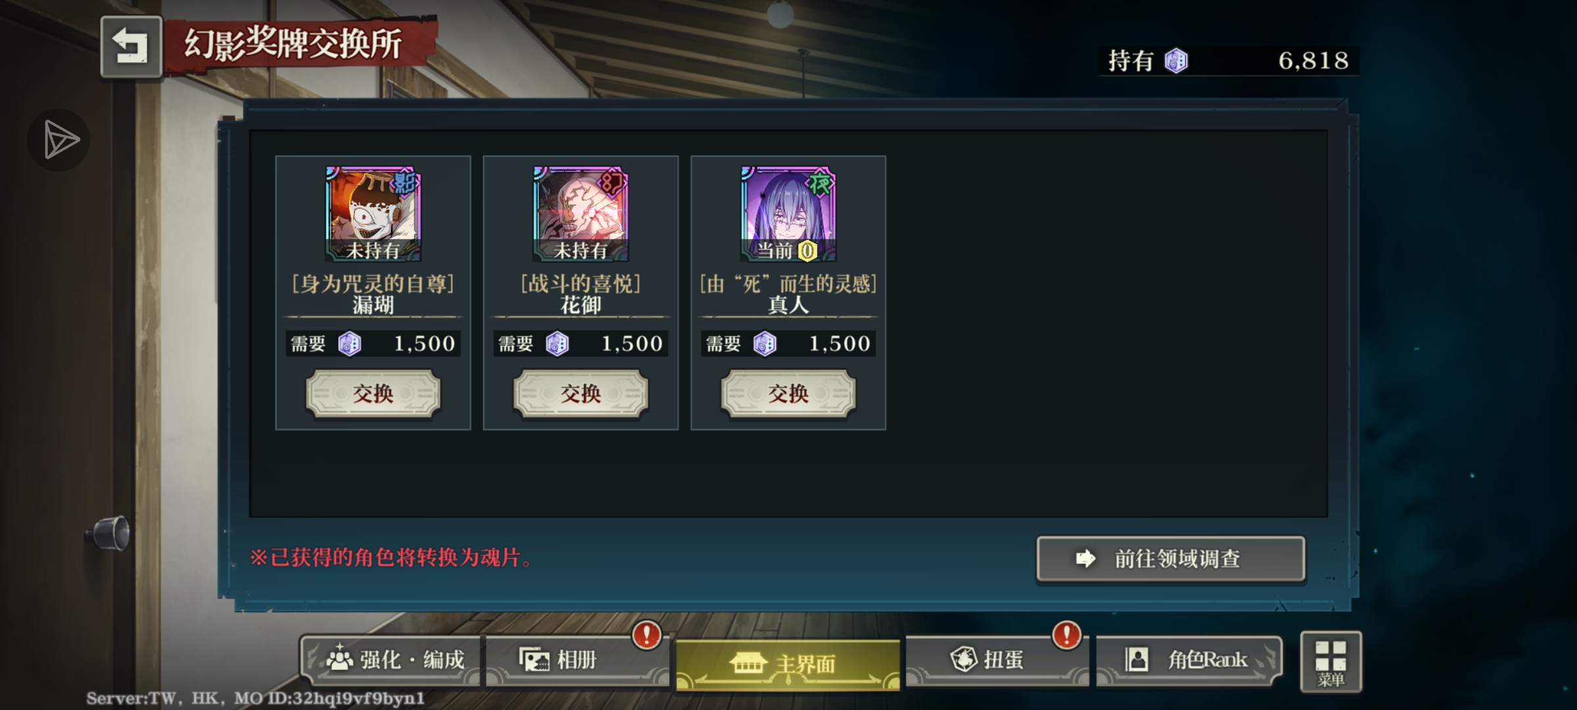
Task: Open the 相册 album tab
Action: point(577,660)
